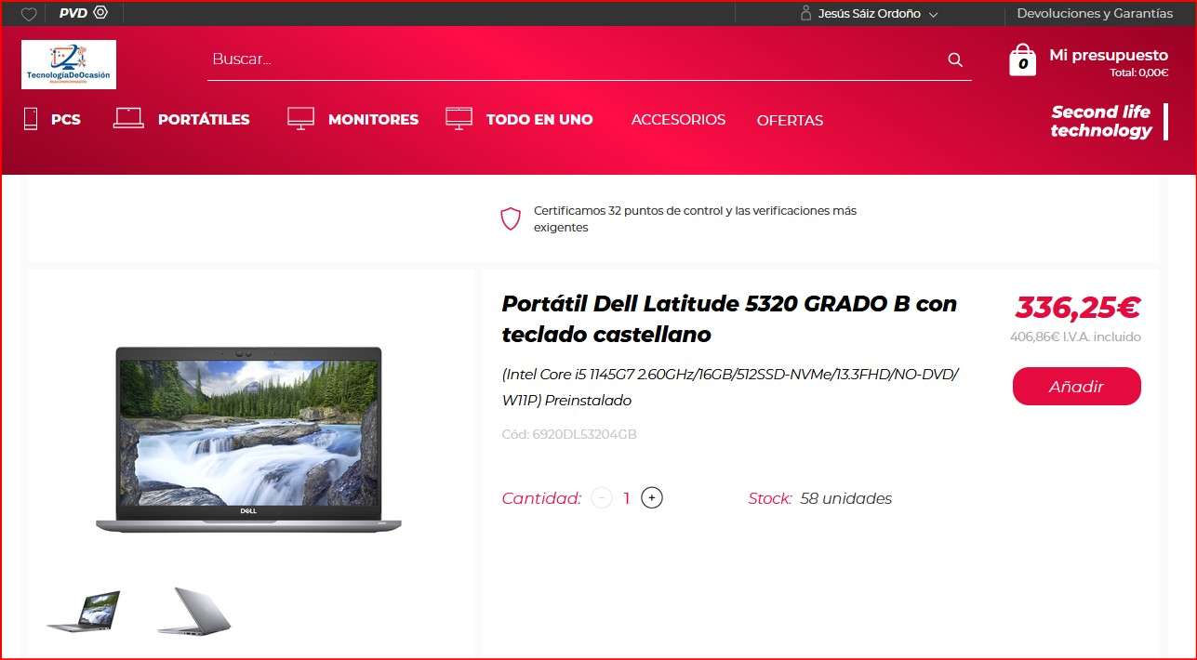Viewport: 1197px width, 660px height.
Task: Click the TecnologiaDeOcasión logo
Action: pyautogui.click(x=69, y=64)
